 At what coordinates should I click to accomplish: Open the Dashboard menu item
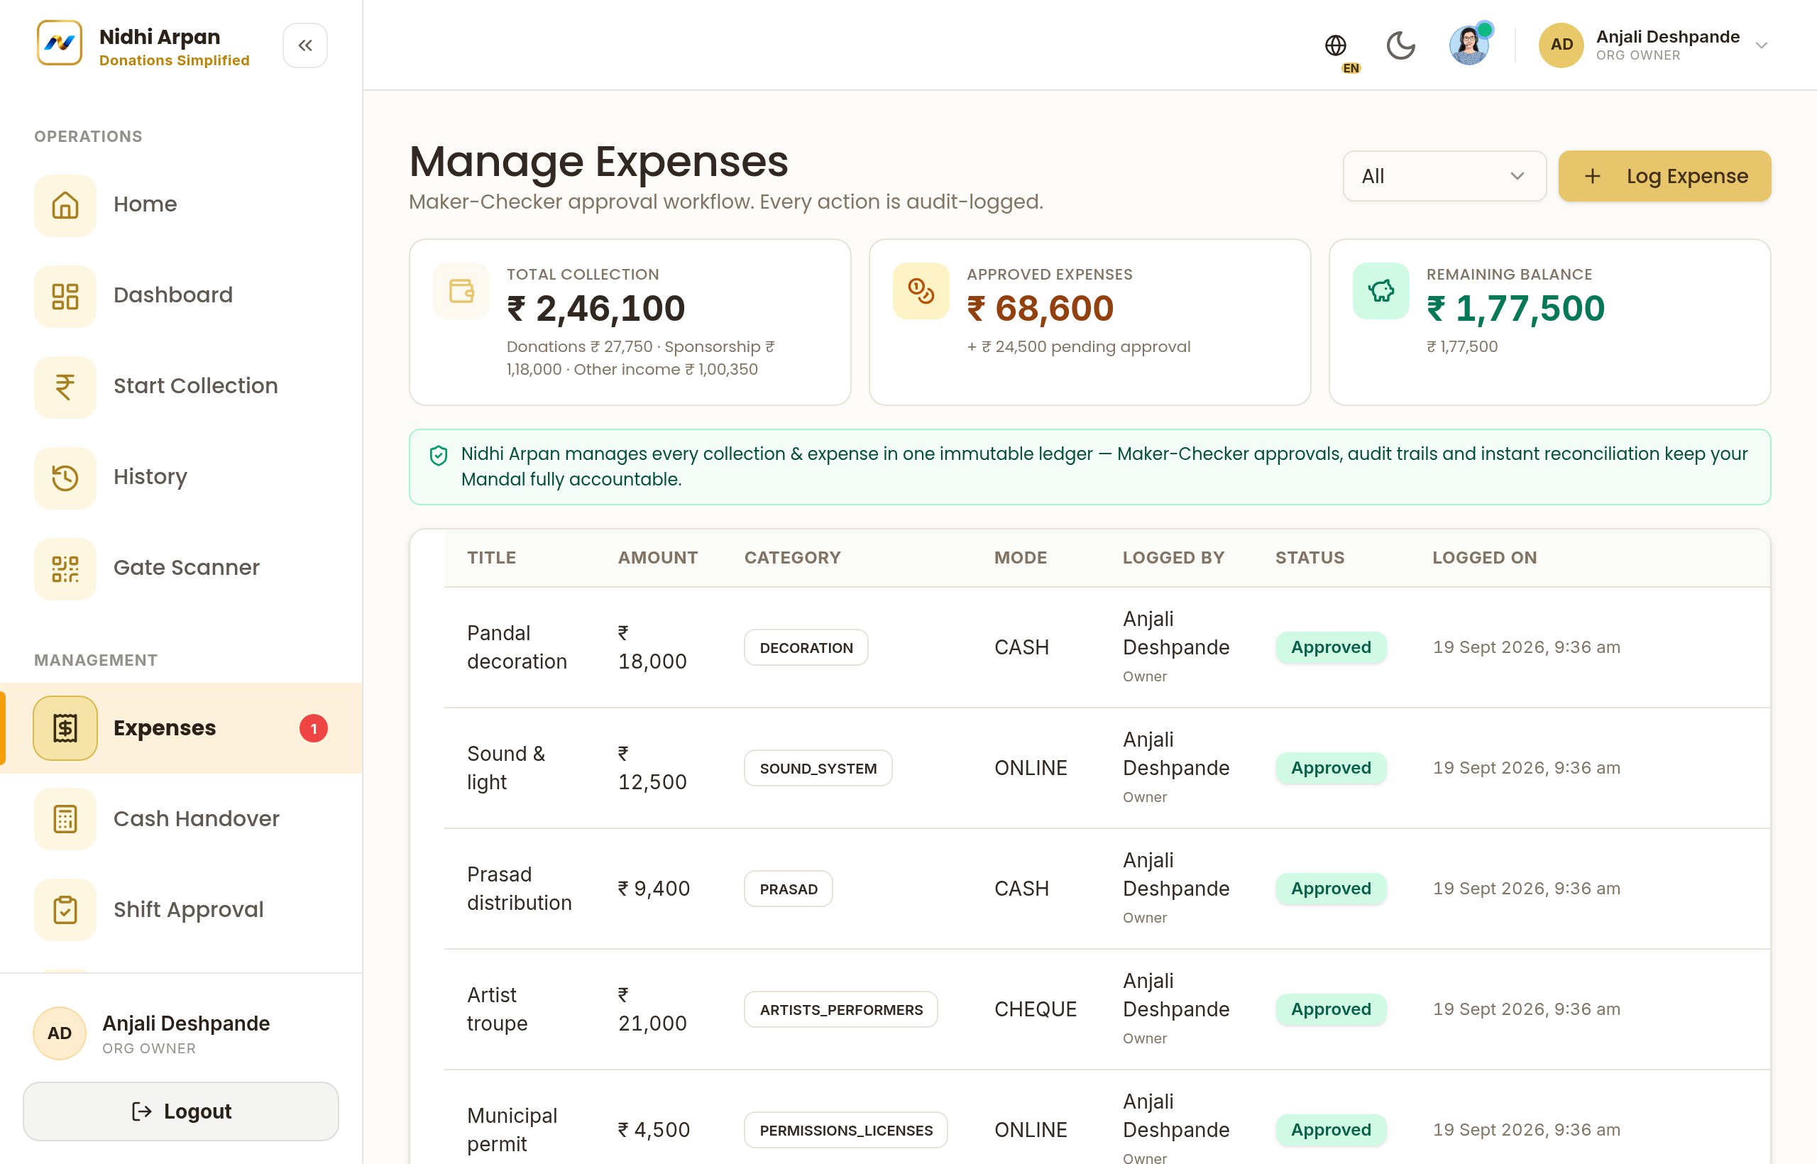(x=182, y=295)
